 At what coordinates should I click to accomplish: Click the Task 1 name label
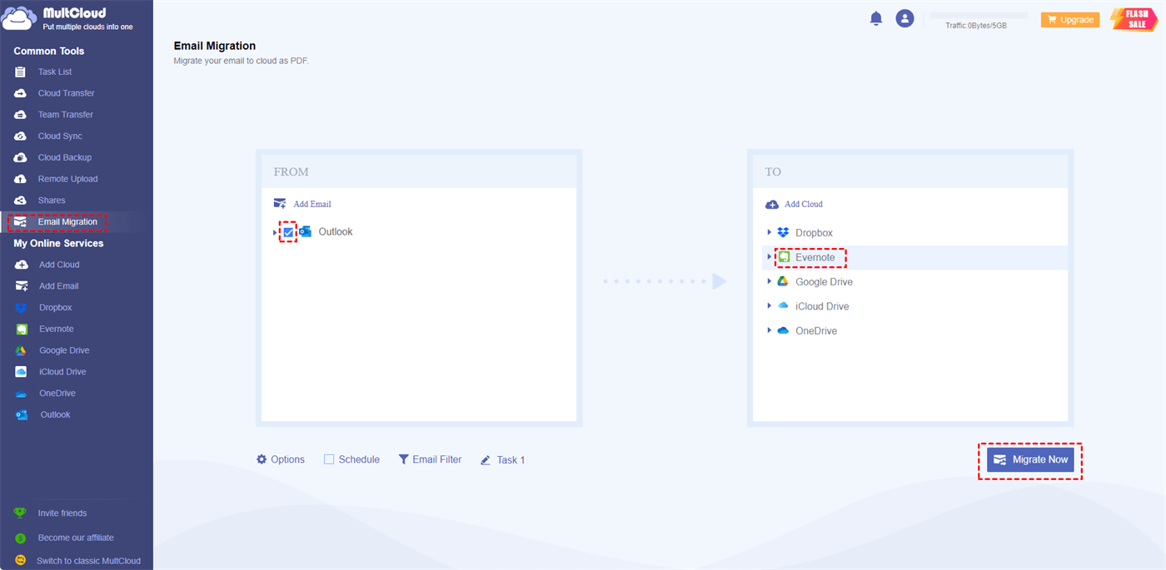click(511, 460)
